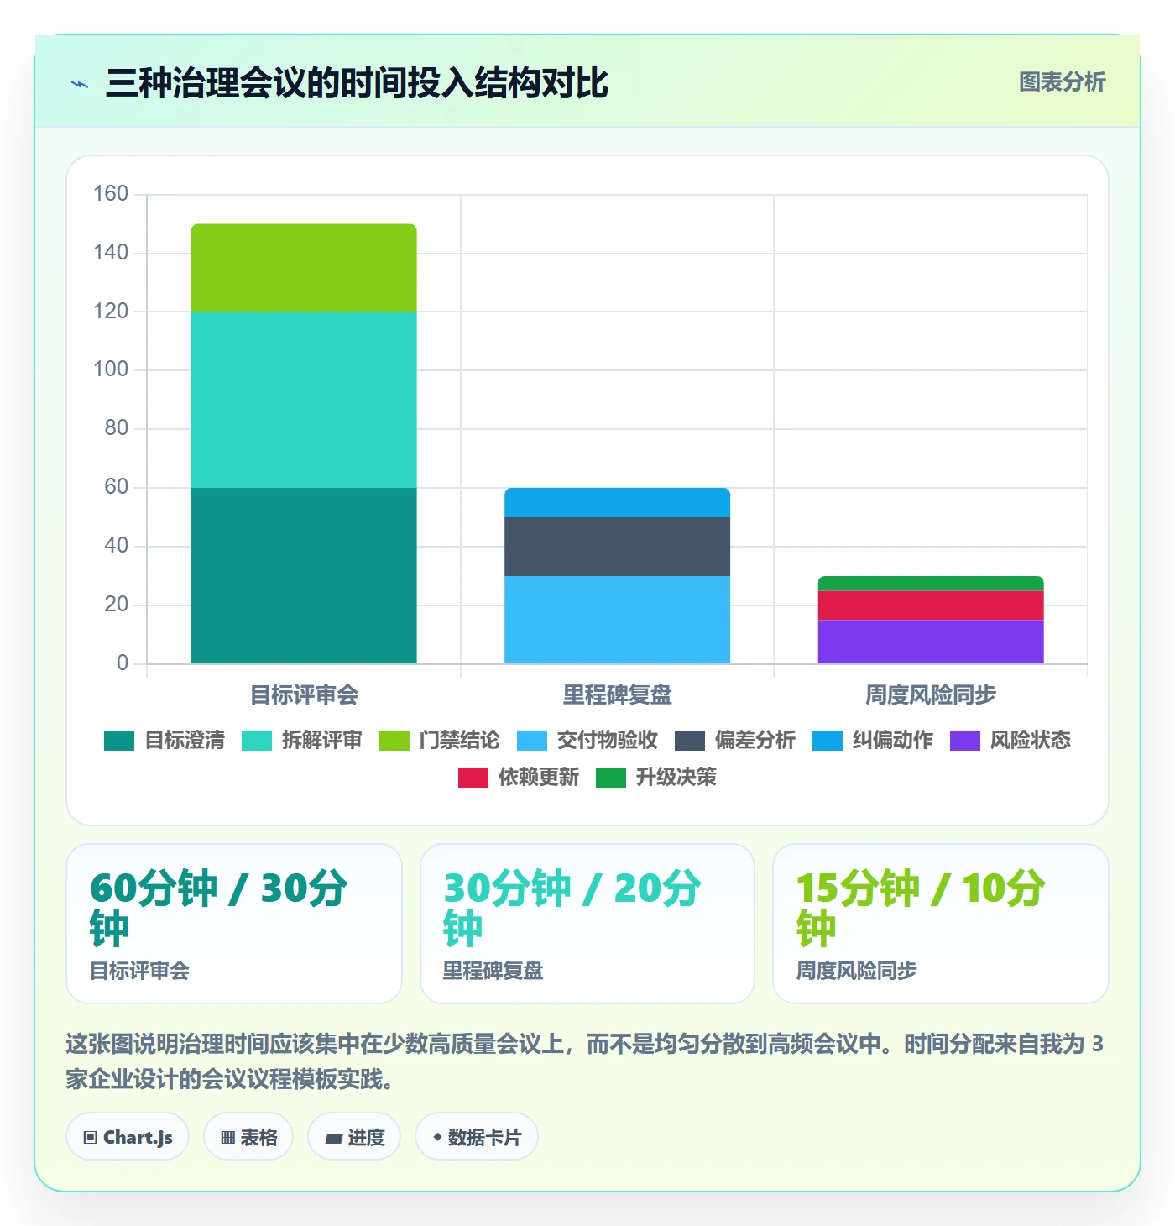Viewport: 1175px width, 1226px height.
Task: Click the turquoise 拆解评审 bar segment
Action: 304,400
